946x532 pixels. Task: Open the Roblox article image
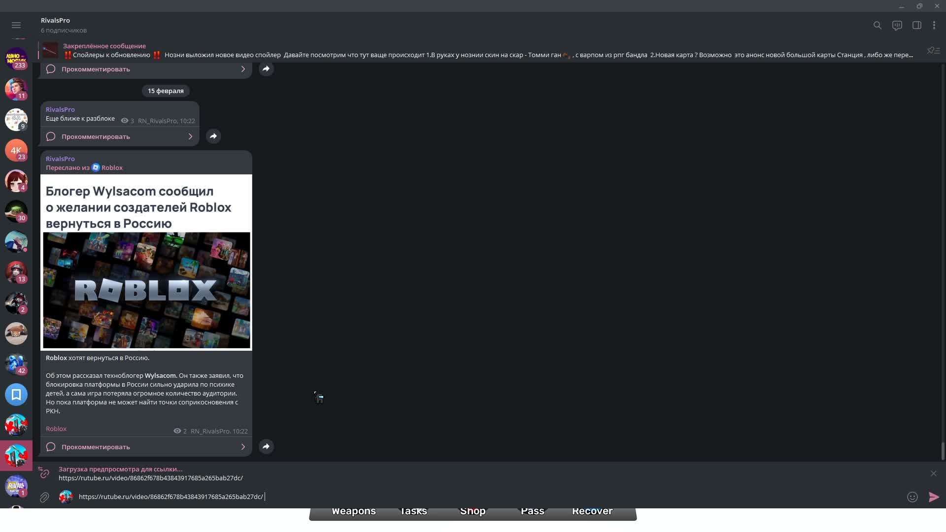click(x=146, y=290)
